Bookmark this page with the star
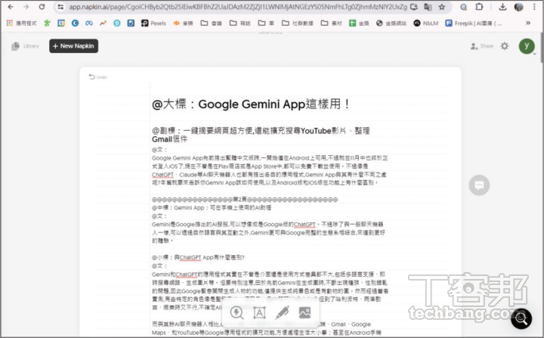This screenshot has height=338, width=544. [x=442, y=7]
